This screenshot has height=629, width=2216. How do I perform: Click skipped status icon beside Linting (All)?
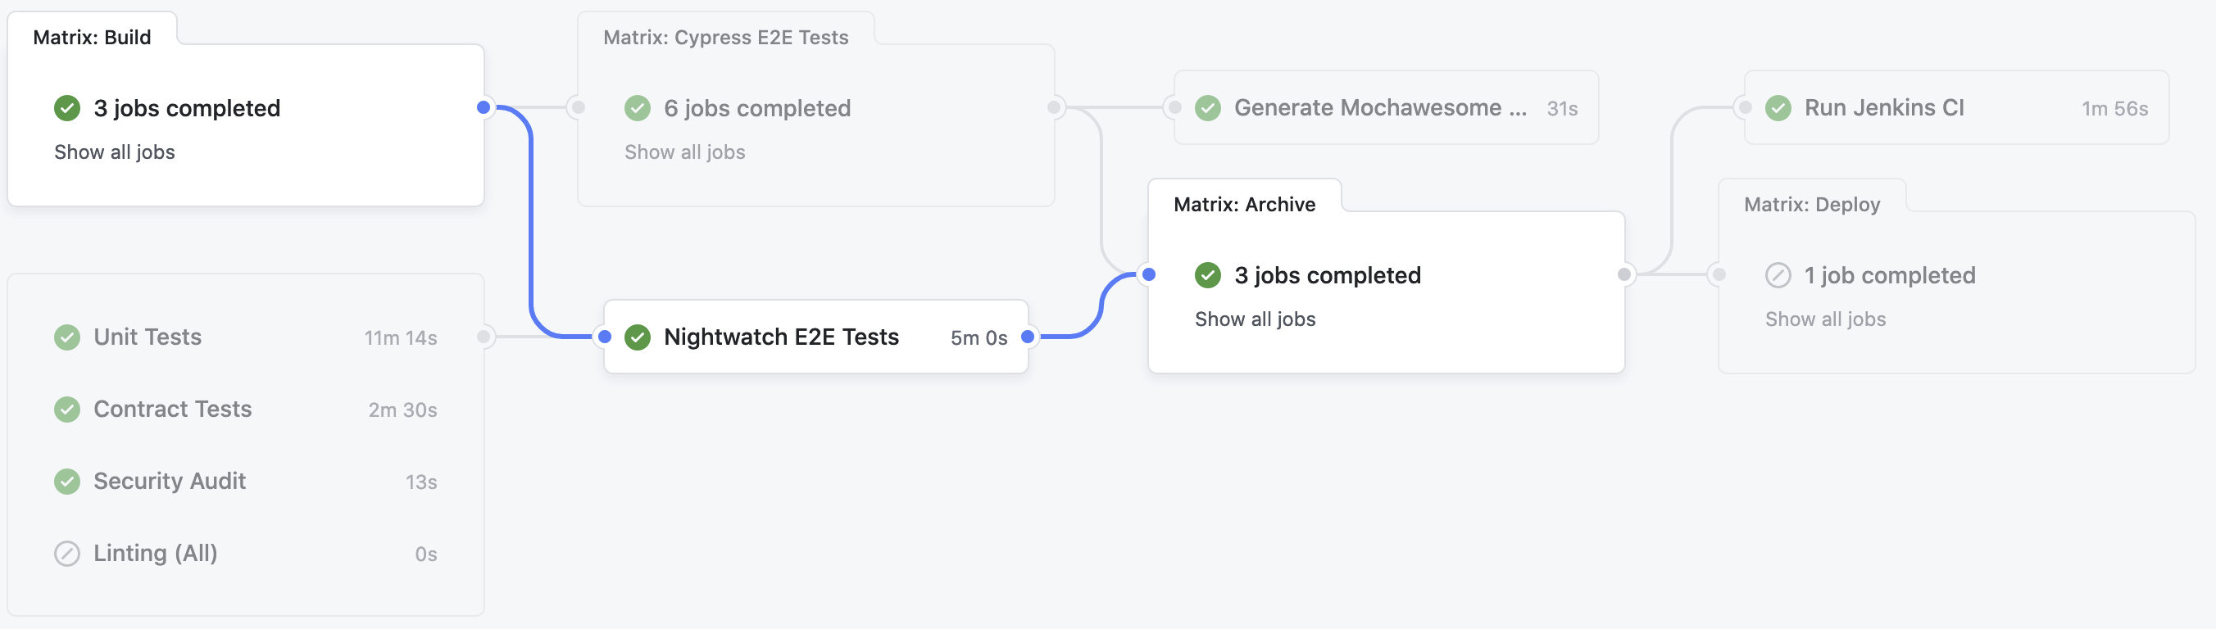pyautogui.click(x=67, y=554)
